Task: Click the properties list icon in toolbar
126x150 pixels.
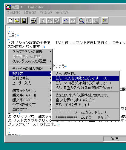Action: coord(105,21)
